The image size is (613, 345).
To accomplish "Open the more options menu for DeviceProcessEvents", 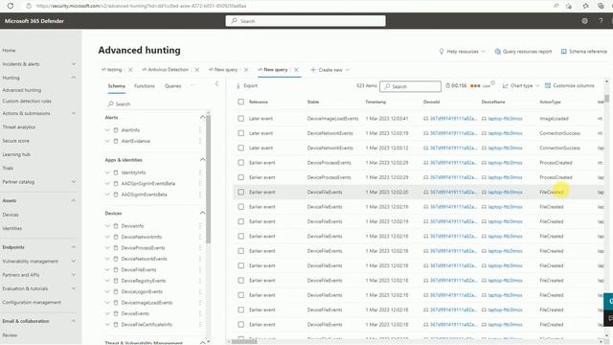I will (200, 248).
